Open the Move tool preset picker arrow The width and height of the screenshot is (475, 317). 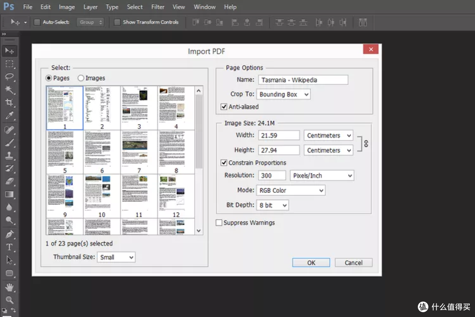pos(26,22)
